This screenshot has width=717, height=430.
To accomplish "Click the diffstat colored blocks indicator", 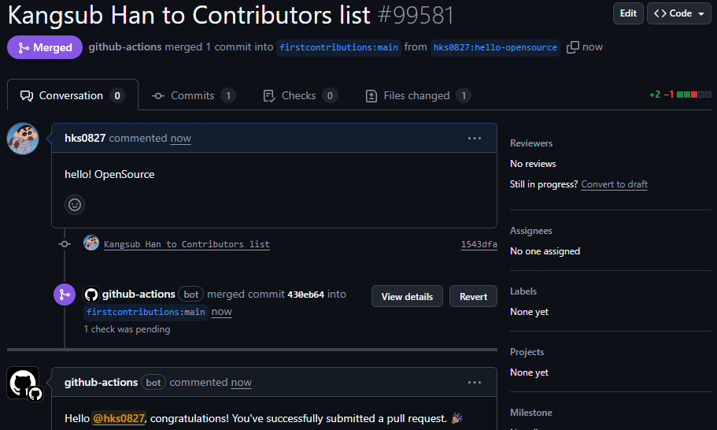I will 693,95.
